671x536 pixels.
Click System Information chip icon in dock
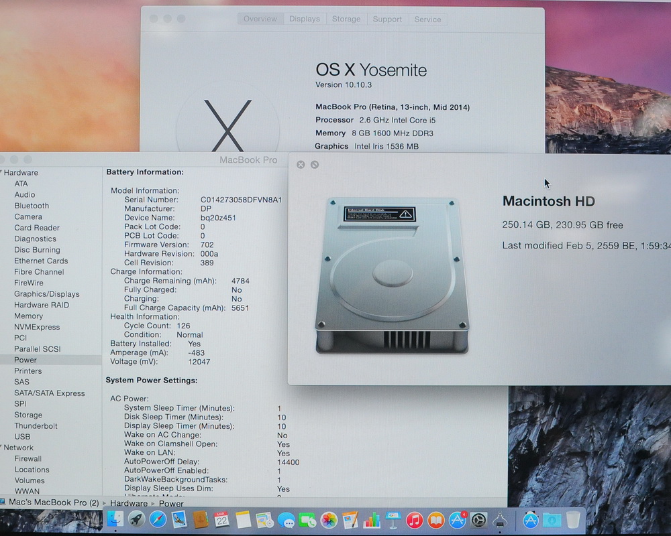tap(500, 520)
